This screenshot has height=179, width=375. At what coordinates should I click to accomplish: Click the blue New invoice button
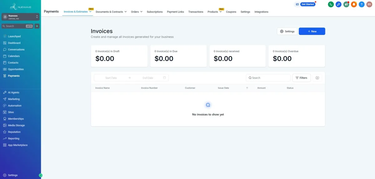point(312,31)
